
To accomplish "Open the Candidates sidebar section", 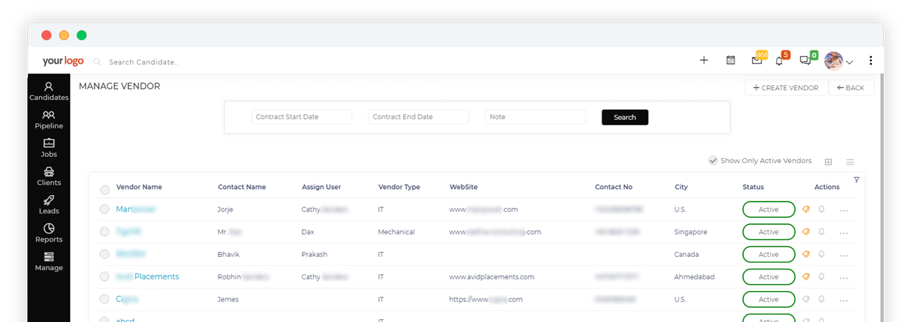I will pyautogui.click(x=48, y=92).
